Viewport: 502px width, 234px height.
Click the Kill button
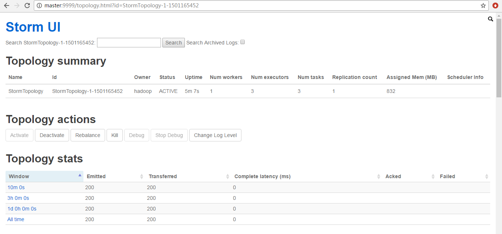[x=115, y=135]
